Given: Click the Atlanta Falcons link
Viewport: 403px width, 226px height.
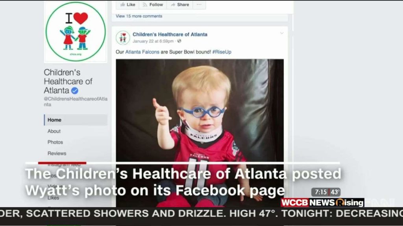Looking at the screenshot, I should coord(142,52).
